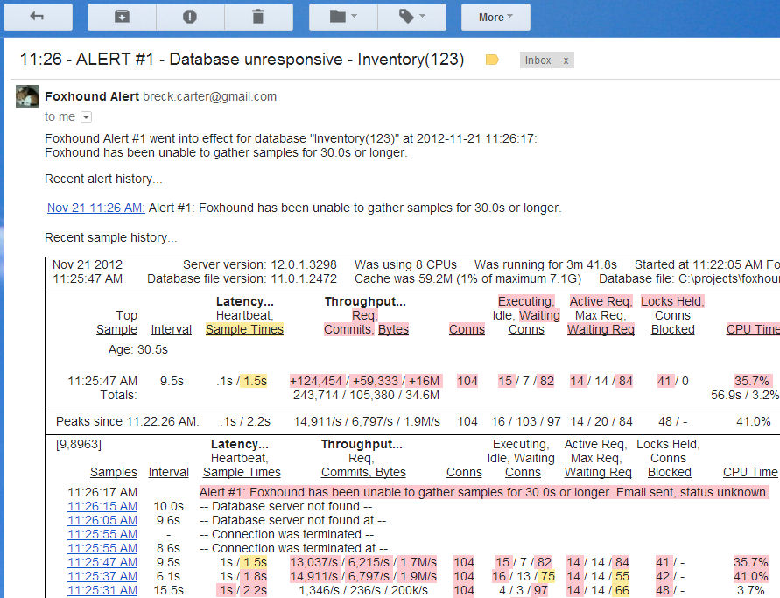Click the 'Recent sample history...' text
The height and width of the screenshot is (598, 780).
pos(111,237)
